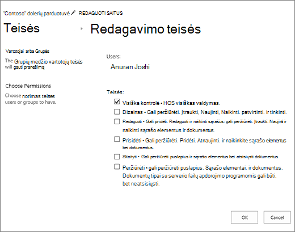The height and width of the screenshot is (232, 295).
Task: Go to Teisės breadcrumb heading
Action: (x=22, y=28)
